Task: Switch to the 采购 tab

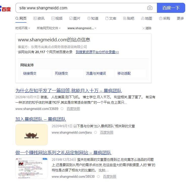Action: 164,18
